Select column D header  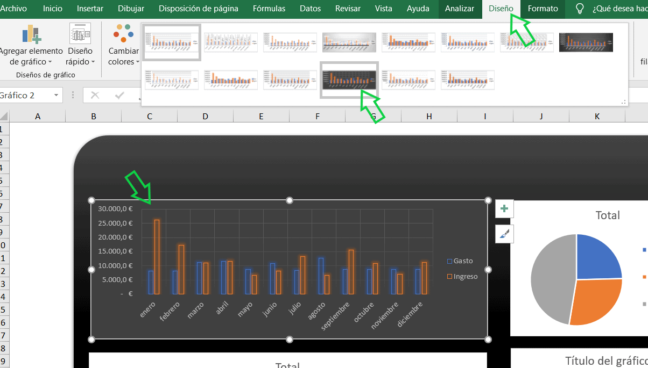coord(206,116)
